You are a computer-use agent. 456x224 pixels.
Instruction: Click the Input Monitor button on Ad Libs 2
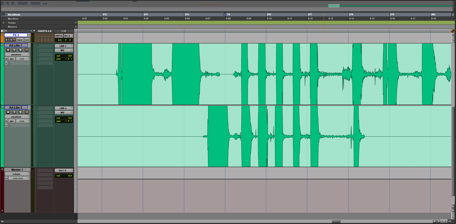coord(14,112)
